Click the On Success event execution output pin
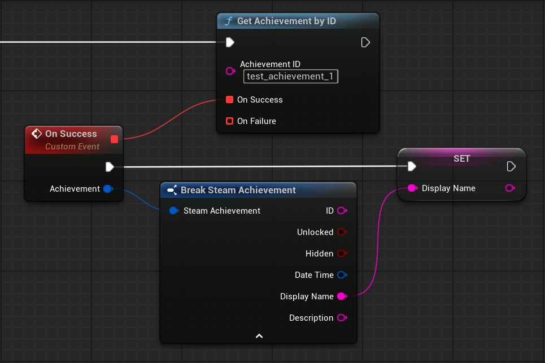The image size is (545, 363). click(110, 167)
